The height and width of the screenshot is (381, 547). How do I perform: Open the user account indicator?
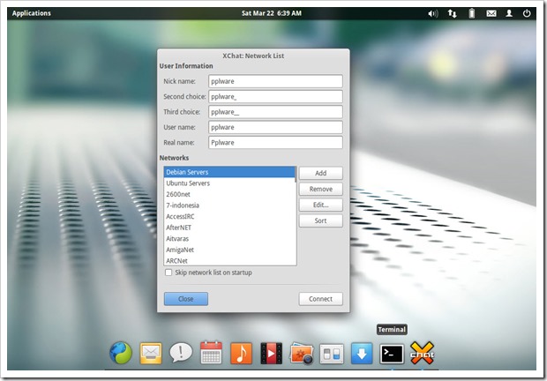click(x=509, y=13)
